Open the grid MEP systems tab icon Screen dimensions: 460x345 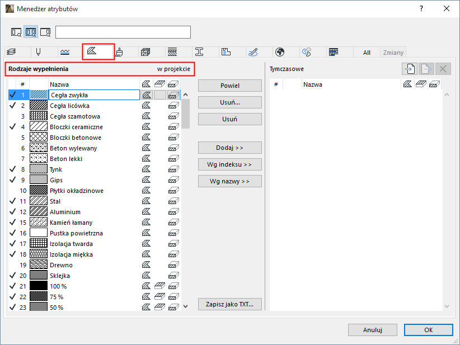click(334, 52)
